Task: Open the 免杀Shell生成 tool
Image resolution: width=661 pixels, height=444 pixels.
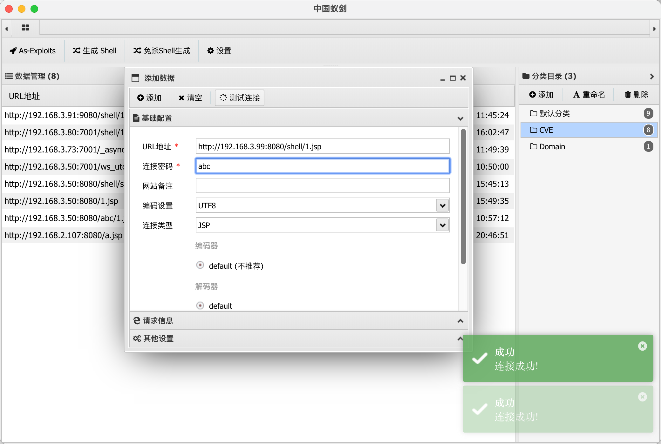Action: point(161,51)
